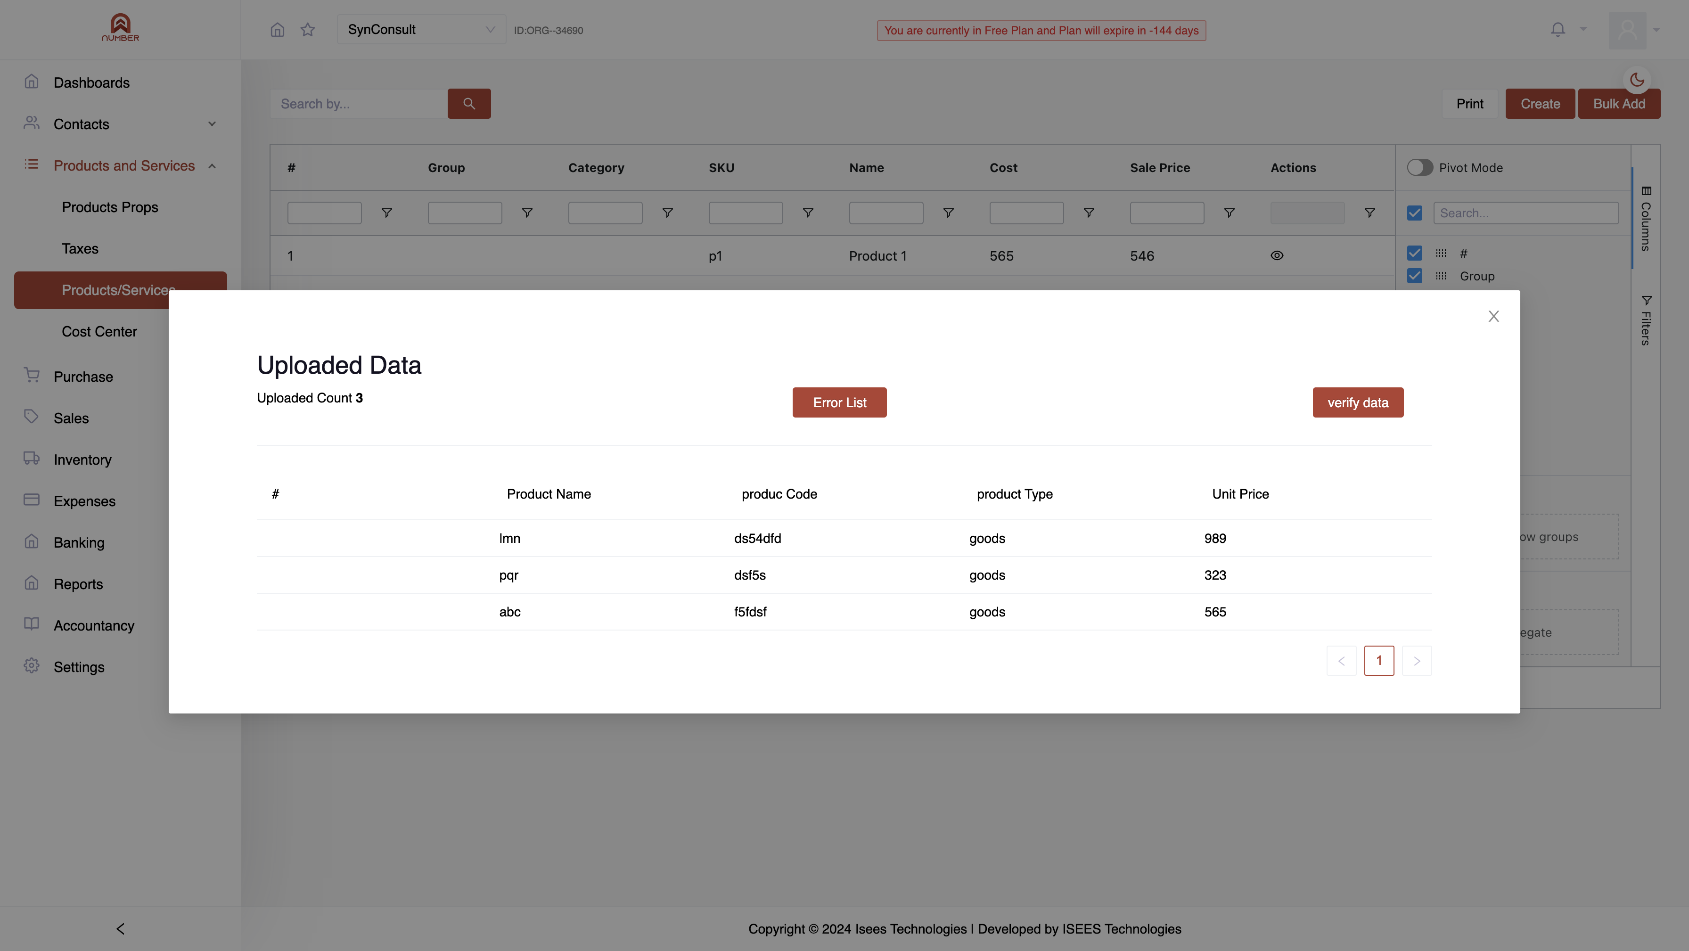
Task: Click the Print button
Action: tap(1469, 104)
